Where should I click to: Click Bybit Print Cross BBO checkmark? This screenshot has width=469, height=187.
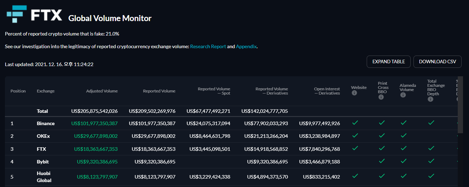tap(382, 161)
